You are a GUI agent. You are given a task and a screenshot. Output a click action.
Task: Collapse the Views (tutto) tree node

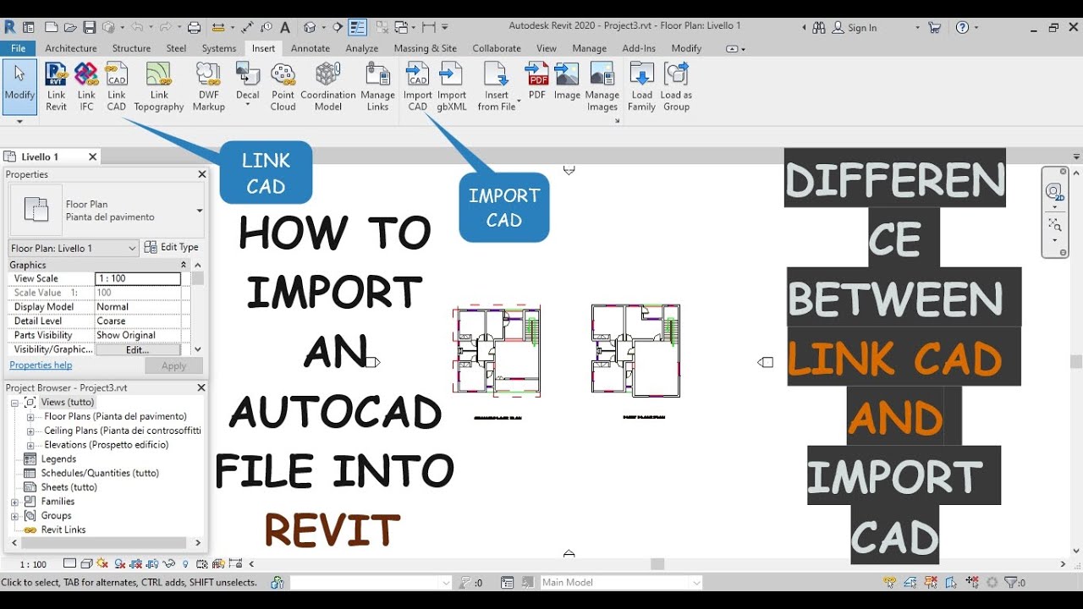pos(14,403)
